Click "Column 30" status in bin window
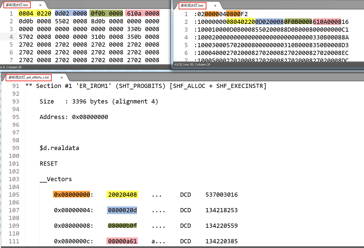Screen dimensions: 364x248 click(x=13, y=67)
